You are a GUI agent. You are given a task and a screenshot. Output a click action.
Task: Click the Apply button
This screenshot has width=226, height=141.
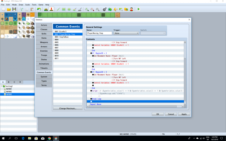(x=184, y=114)
